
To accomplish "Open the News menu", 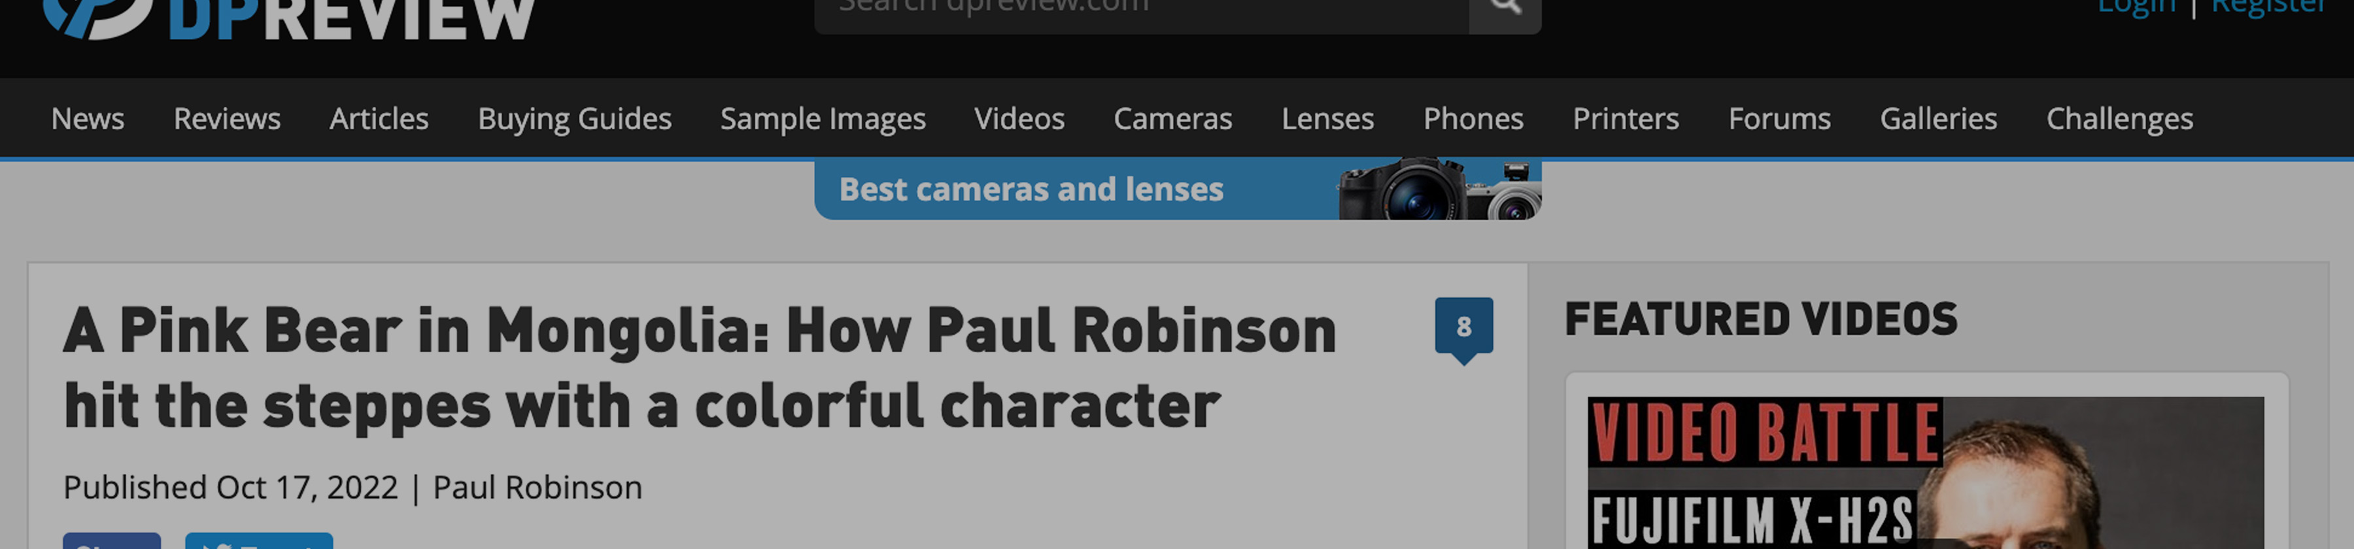I will (x=88, y=119).
